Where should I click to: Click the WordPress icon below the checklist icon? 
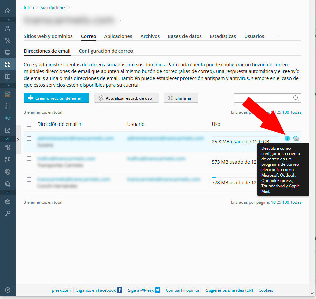point(8,118)
